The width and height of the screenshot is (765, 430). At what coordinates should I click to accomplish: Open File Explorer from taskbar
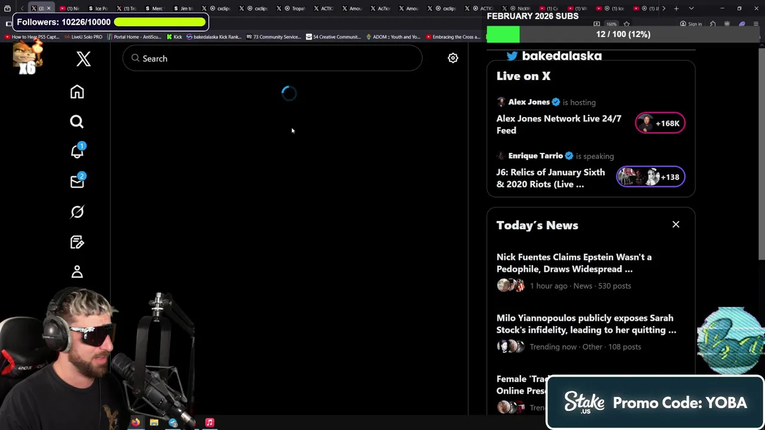click(x=154, y=422)
